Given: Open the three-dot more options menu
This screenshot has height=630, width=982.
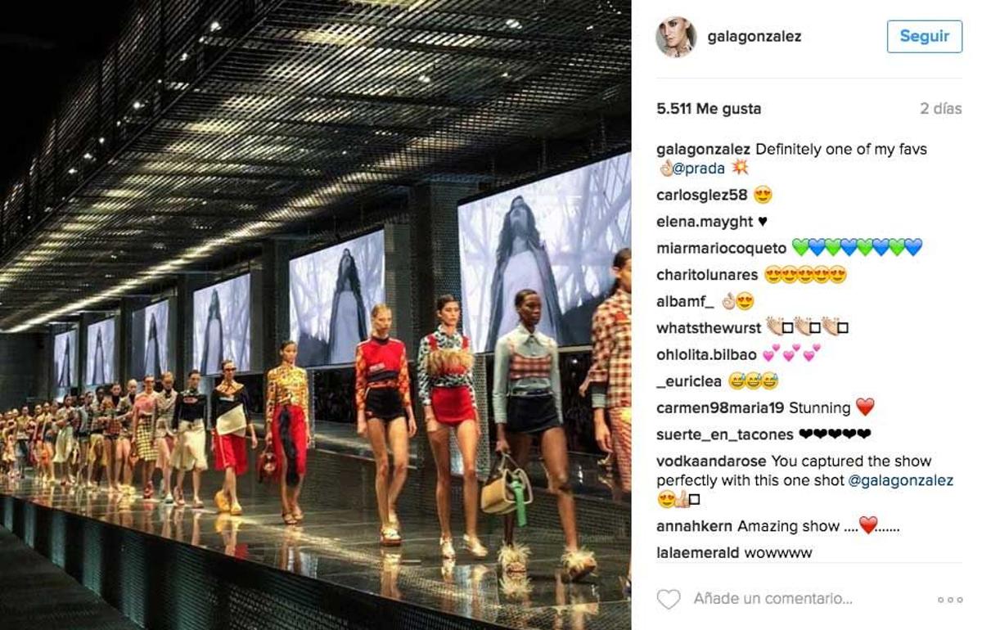Looking at the screenshot, I should point(950,600).
